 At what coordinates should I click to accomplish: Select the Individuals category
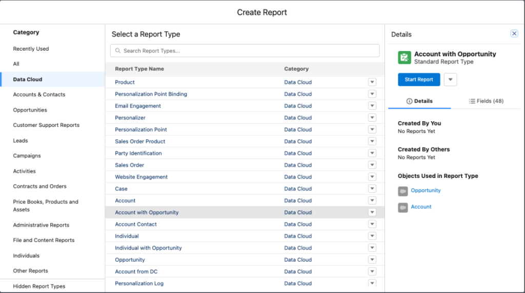(x=26, y=256)
